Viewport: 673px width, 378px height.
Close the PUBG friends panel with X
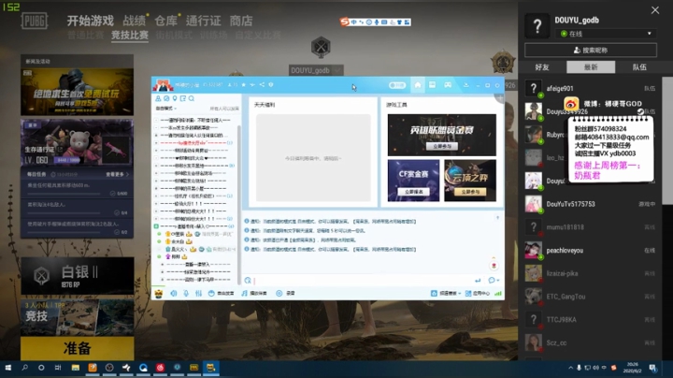pyautogui.click(x=655, y=10)
